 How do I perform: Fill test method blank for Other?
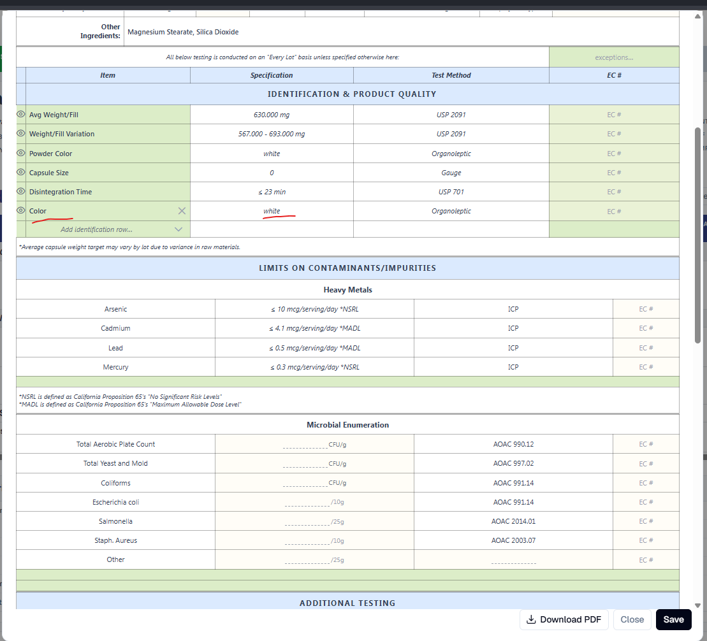(514, 560)
